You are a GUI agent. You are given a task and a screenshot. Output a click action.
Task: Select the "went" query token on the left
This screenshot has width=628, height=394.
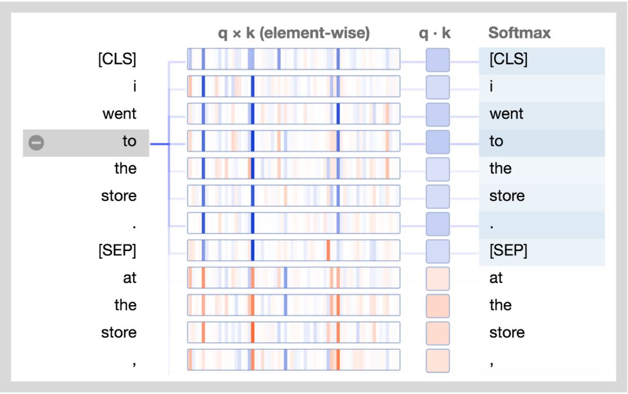[119, 114]
